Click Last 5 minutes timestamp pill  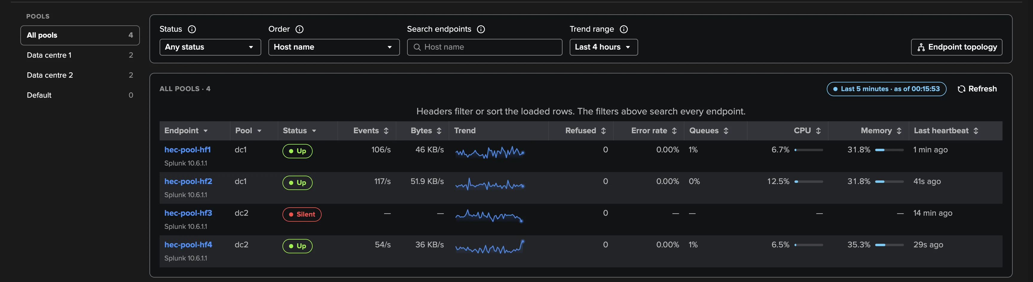pos(886,89)
